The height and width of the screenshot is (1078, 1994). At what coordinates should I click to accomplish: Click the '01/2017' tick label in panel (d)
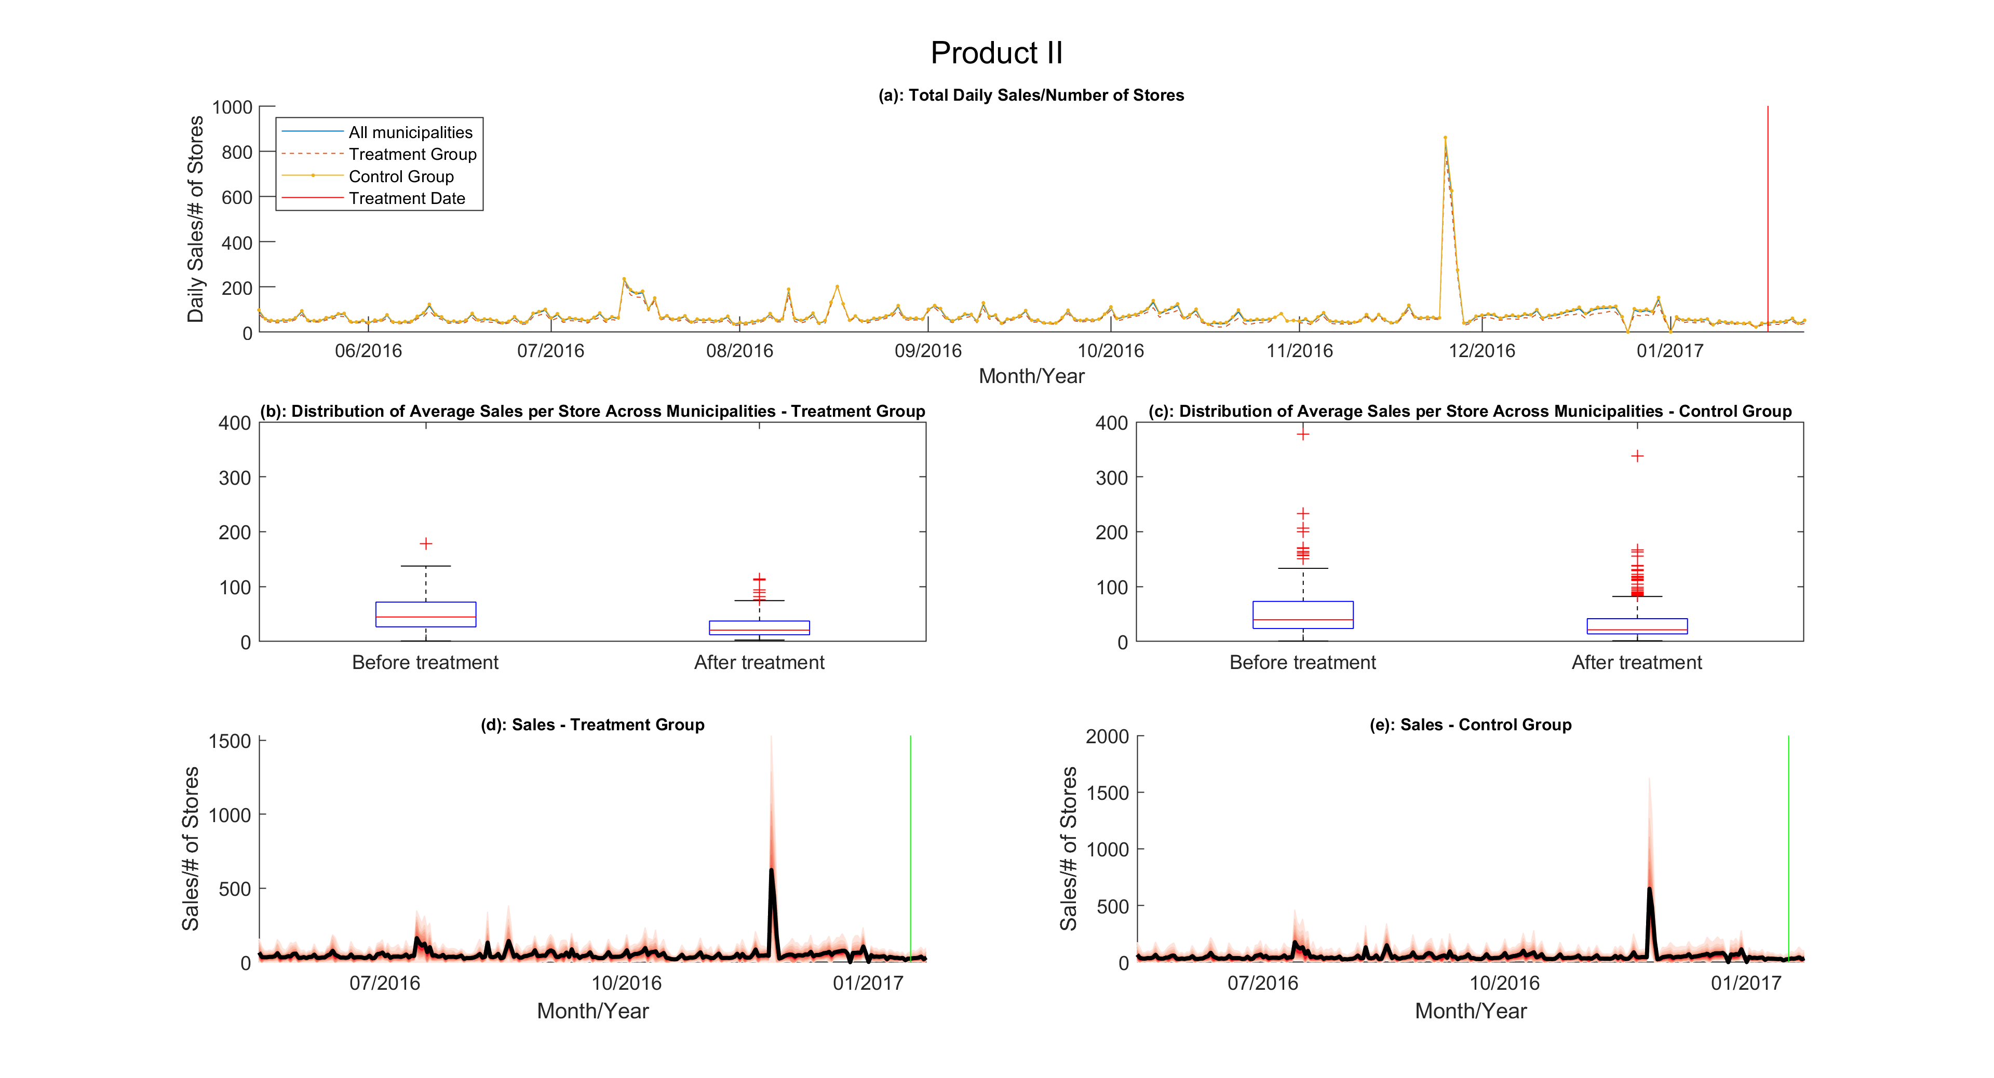pos(868,983)
